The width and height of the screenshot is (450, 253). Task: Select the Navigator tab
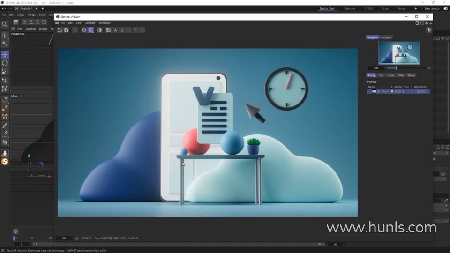tap(372, 37)
